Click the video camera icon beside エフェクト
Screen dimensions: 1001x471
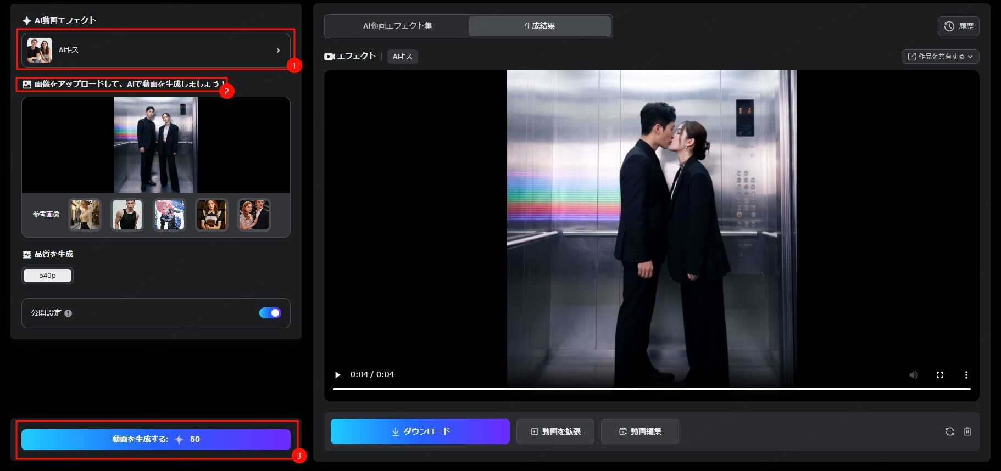pos(330,57)
